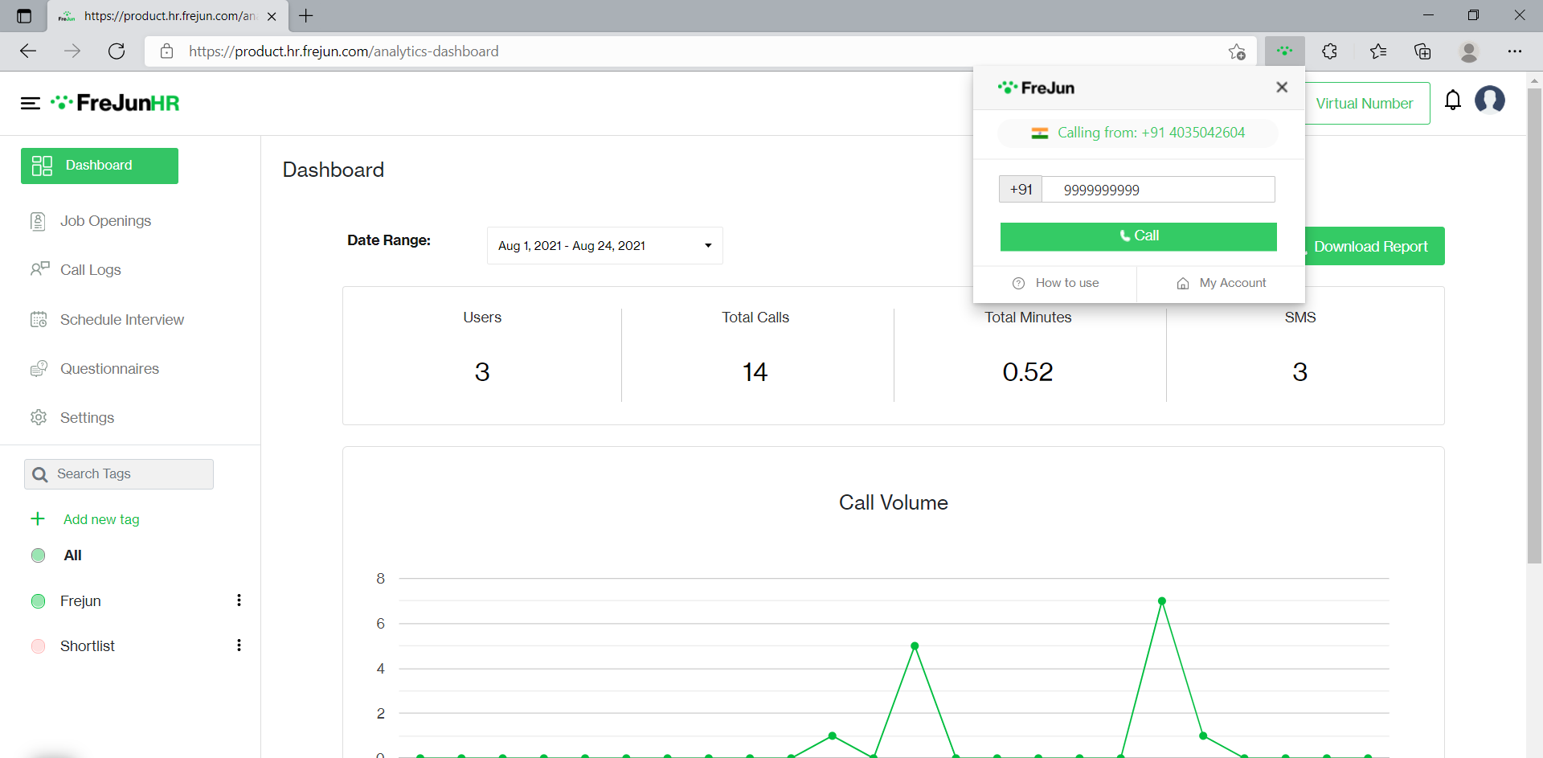Select Call Logs in the sidebar
Viewport: 1543px width, 758px height.
90,270
